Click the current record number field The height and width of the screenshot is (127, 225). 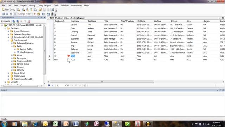[x=59, y=85]
